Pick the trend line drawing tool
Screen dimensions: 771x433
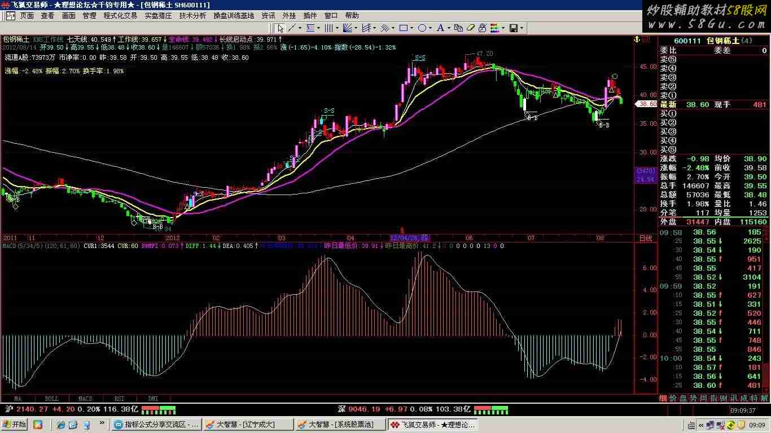point(292,28)
